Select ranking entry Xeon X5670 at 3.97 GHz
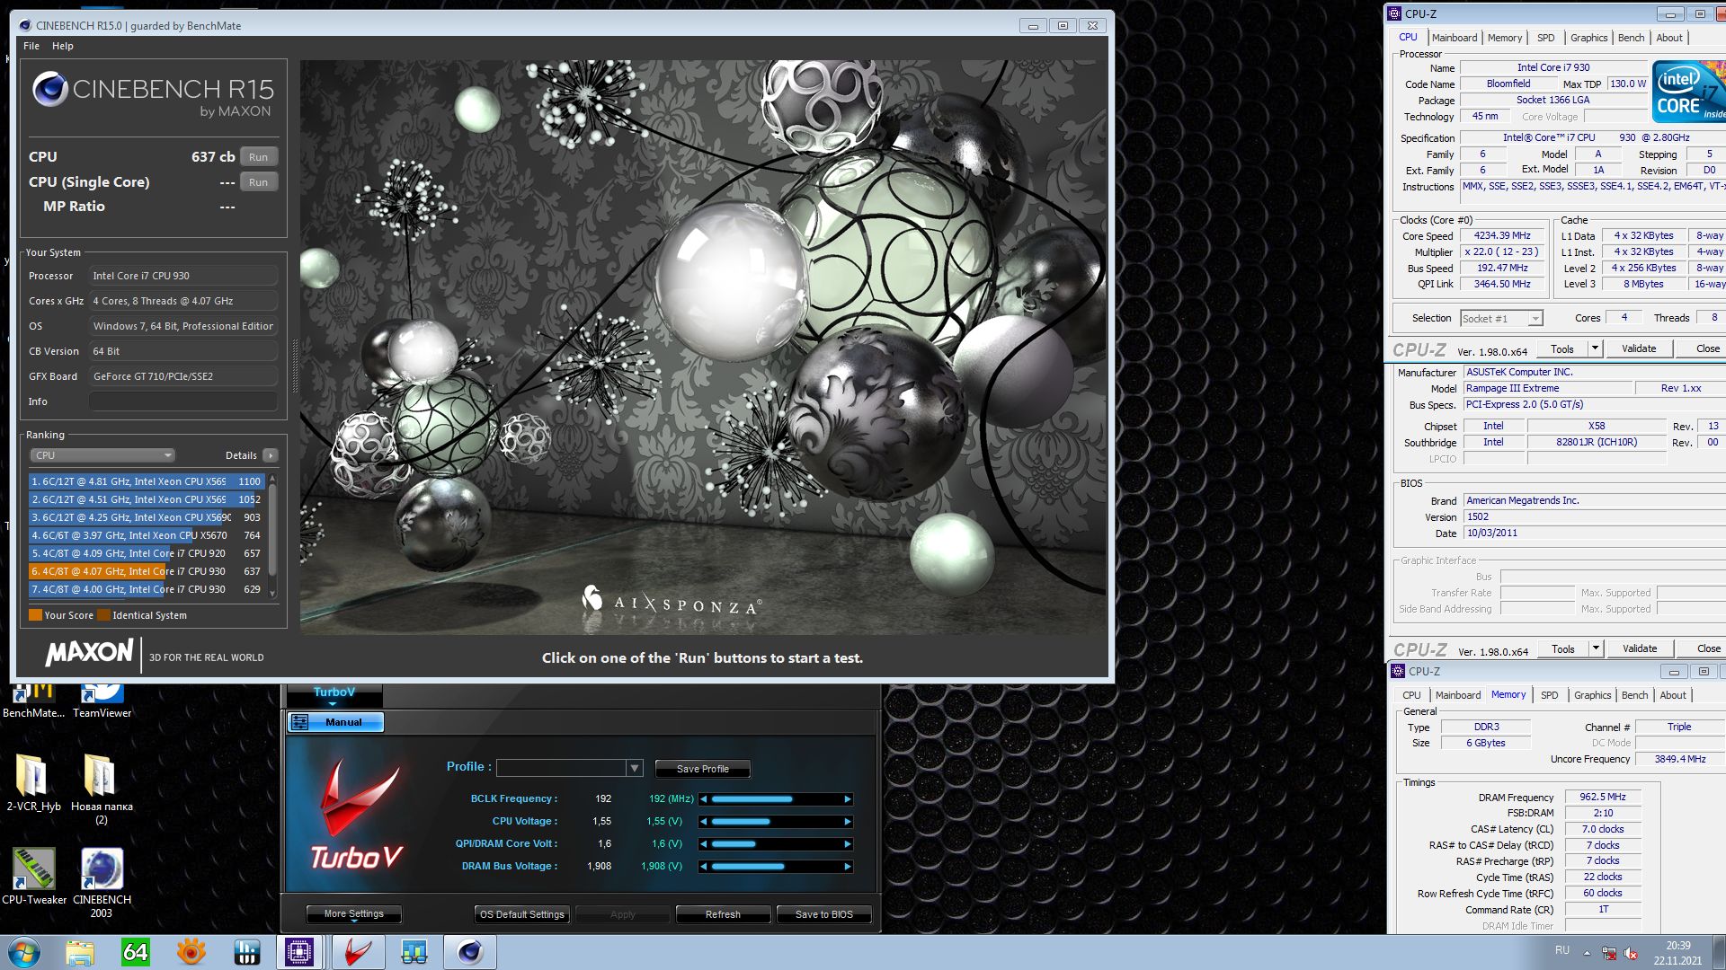Viewport: 1726px width, 970px height. (x=147, y=535)
